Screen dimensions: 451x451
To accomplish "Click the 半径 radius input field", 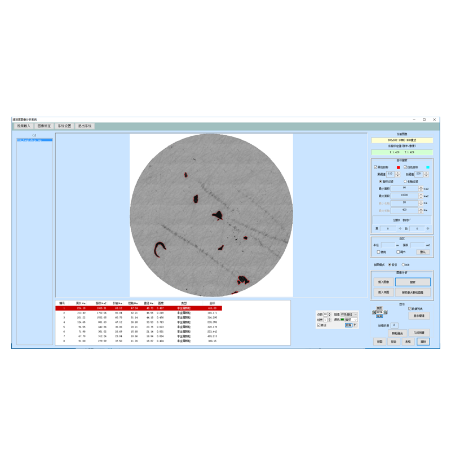I will click(x=388, y=245).
